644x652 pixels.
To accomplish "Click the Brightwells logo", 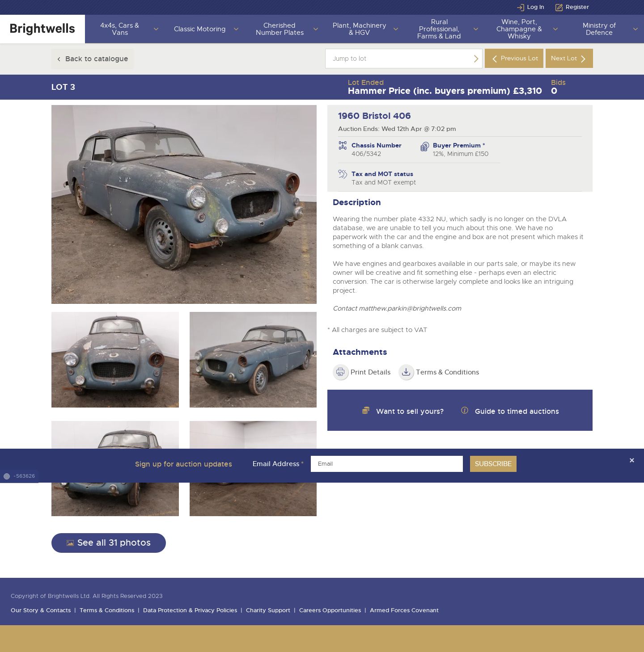I will (42, 29).
